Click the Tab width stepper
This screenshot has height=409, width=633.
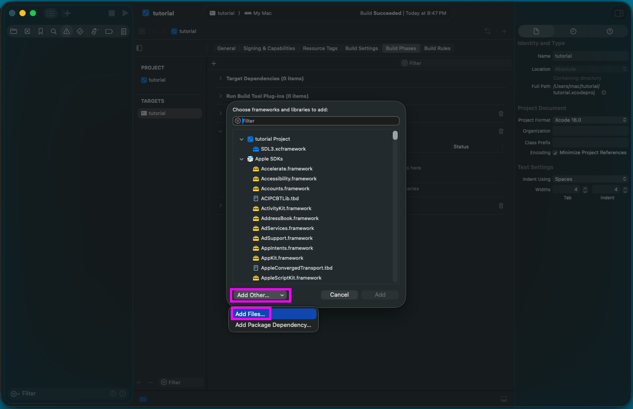click(585, 190)
